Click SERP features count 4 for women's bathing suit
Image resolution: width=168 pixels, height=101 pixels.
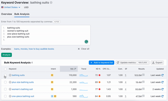[125, 89]
